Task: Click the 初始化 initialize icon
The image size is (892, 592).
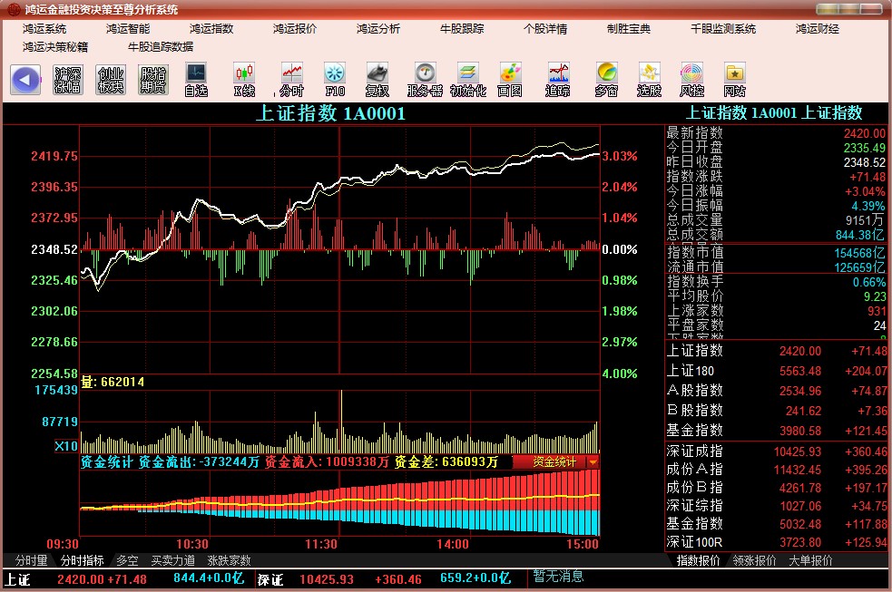Action: 467,80
